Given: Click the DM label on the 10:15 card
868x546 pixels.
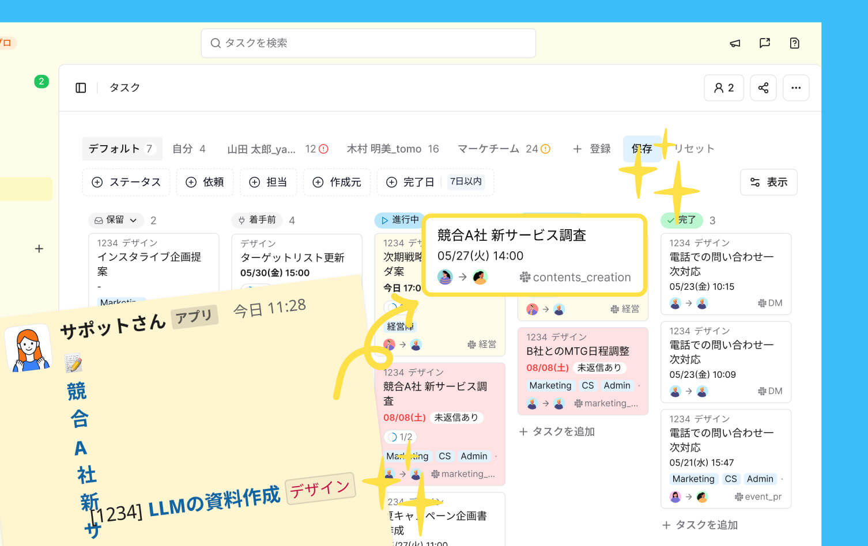Looking at the screenshot, I should (770, 303).
